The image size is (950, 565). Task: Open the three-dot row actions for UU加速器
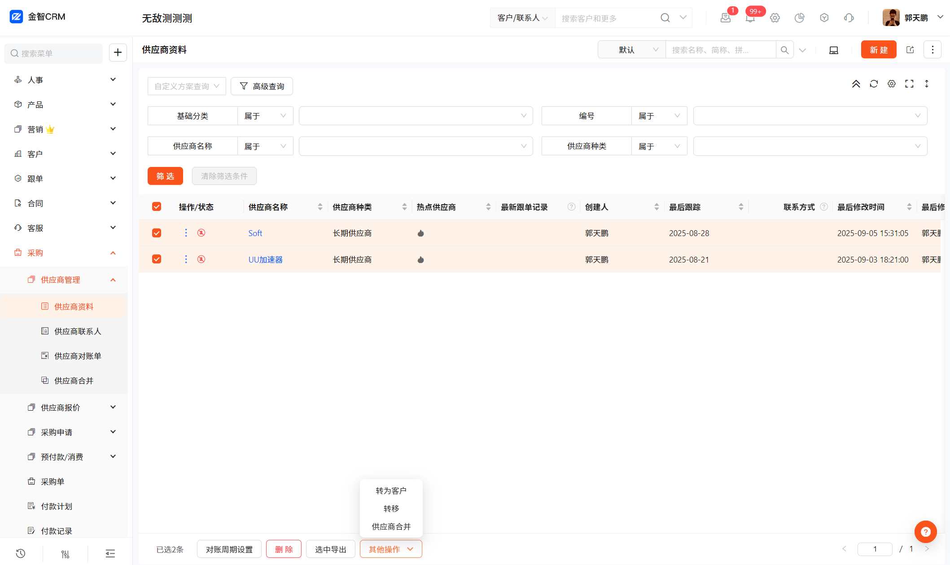coord(186,259)
